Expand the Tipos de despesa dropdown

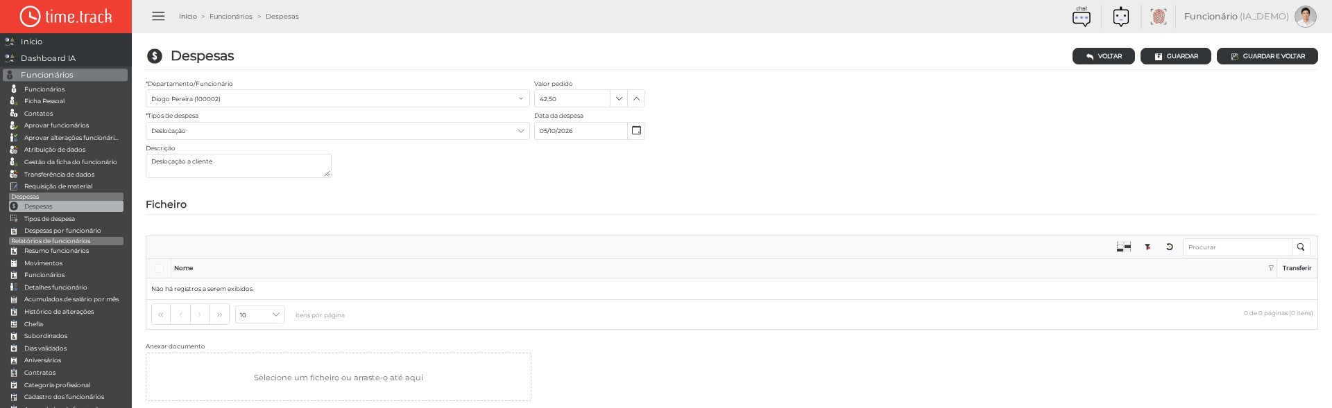[521, 131]
